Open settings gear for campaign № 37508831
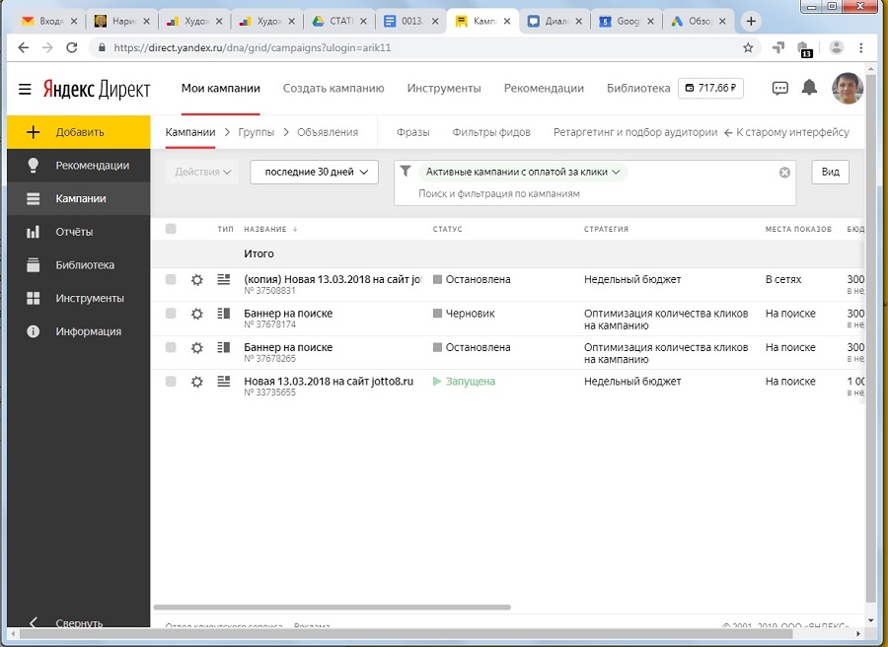This screenshot has height=647, width=888. click(196, 280)
